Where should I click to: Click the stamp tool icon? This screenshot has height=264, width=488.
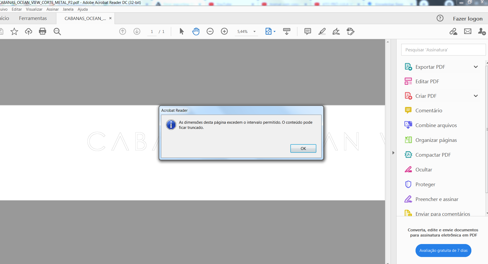(351, 31)
